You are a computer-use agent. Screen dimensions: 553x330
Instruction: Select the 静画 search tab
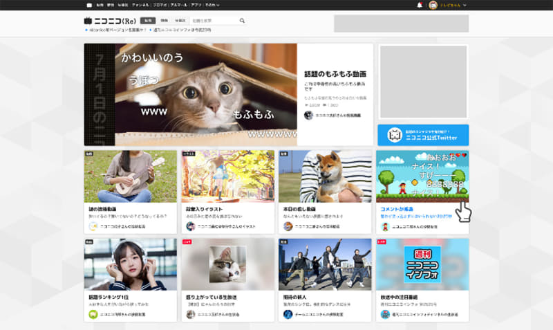164,21
